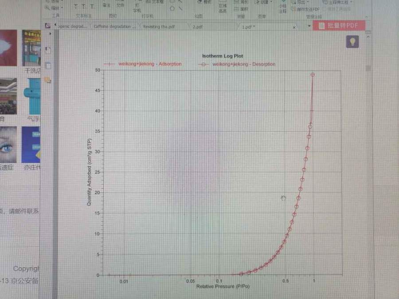Switch to the Caffeine degradation tab
399x299 pixels.
click(115, 27)
